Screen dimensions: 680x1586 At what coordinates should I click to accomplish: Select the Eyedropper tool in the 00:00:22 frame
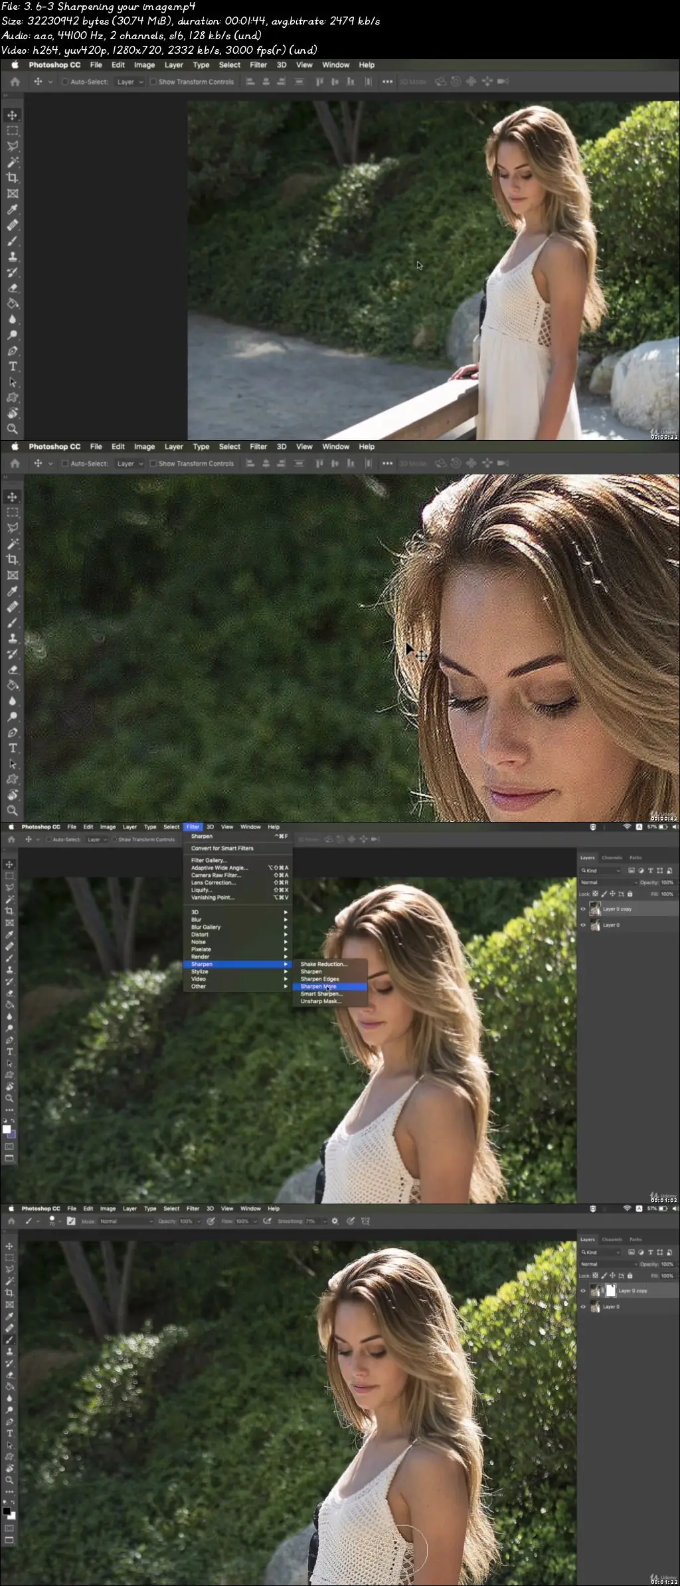click(12, 209)
